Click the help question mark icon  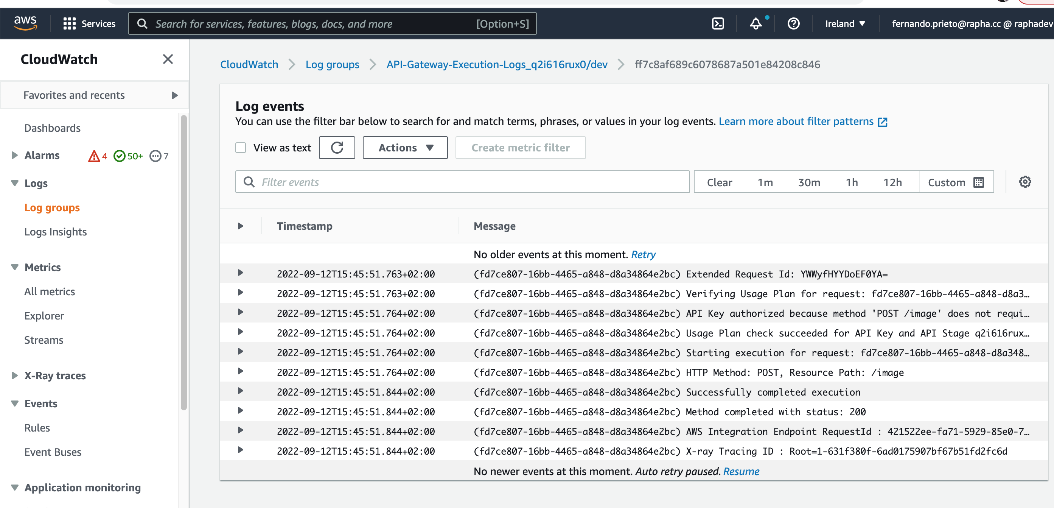tap(793, 24)
